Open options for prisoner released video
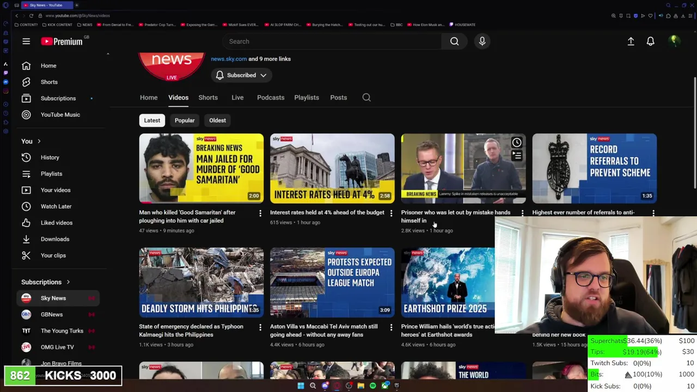 tap(522, 213)
